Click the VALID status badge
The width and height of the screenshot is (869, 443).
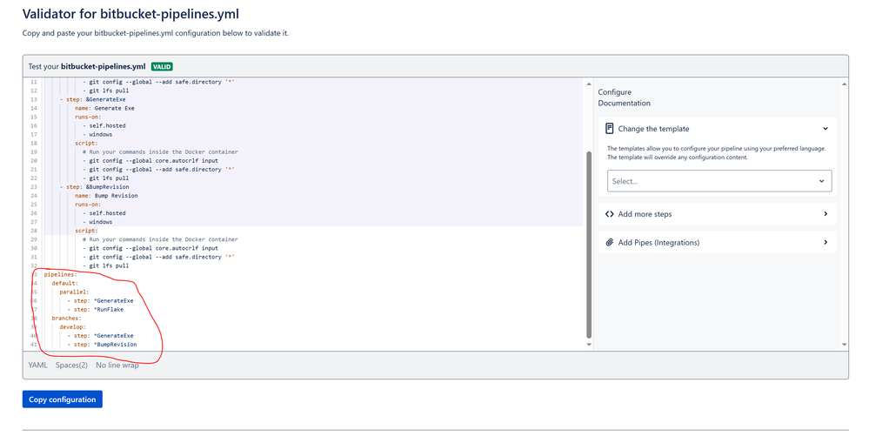pos(162,66)
